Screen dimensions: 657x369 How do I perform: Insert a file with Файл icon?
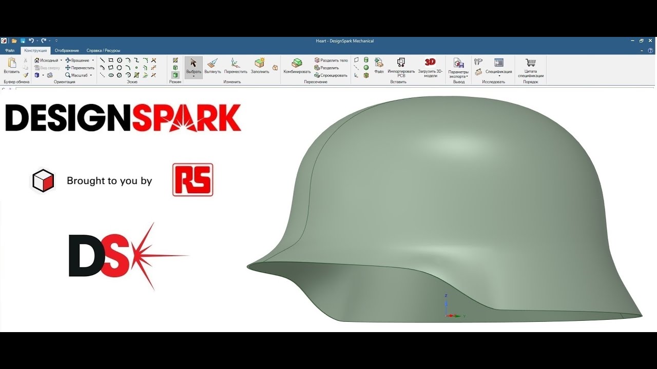tap(379, 66)
